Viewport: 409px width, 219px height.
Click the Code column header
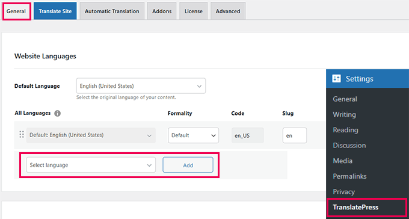pyautogui.click(x=238, y=113)
